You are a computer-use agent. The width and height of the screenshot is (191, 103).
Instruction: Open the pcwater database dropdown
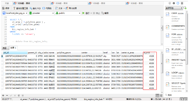click(x=53, y=13)
